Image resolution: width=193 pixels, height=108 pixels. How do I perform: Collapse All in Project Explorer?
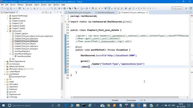point(43,13)
